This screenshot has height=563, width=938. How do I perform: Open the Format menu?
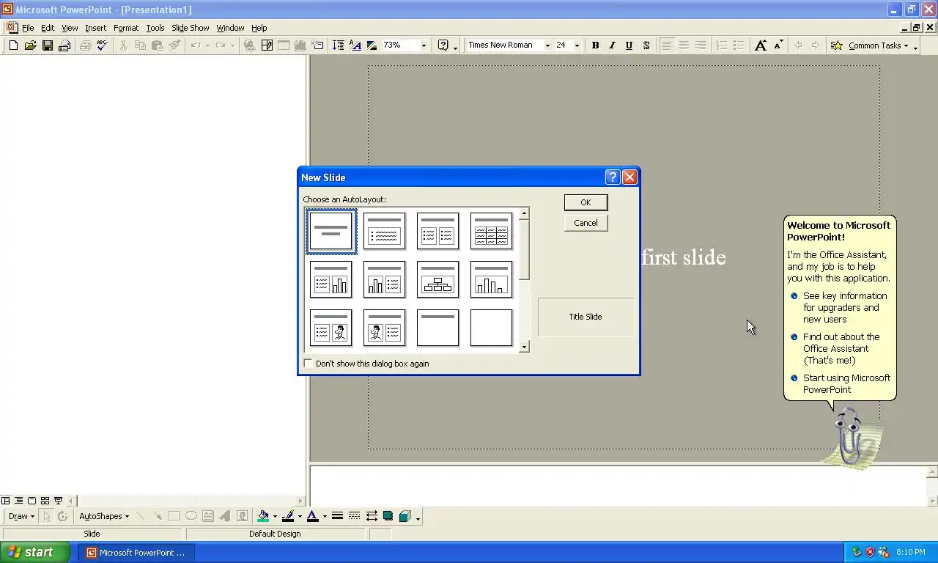pos(126,28)
